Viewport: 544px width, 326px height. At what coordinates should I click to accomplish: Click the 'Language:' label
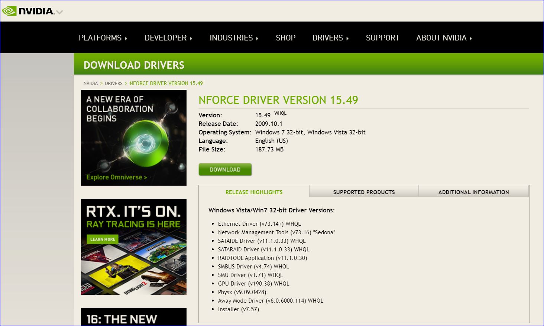pyautogui.click(x=213, y=141)
